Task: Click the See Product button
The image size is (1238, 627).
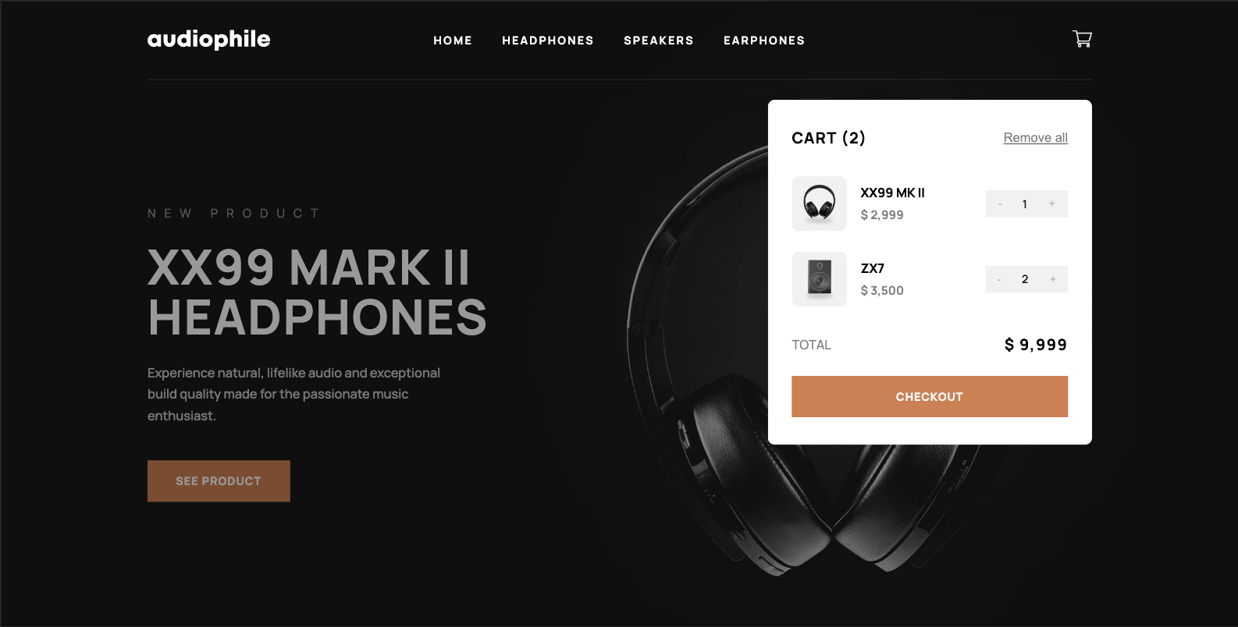Action: [219, 480]
